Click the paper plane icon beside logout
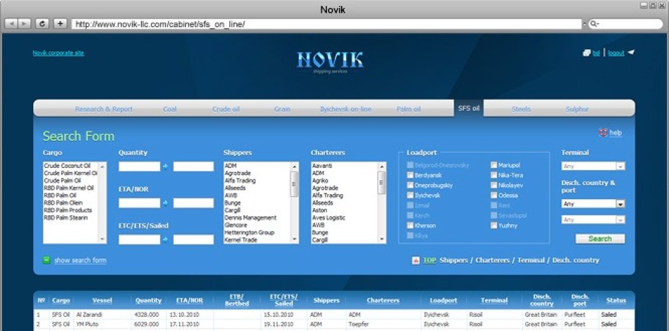Image resolution: width=669 pixels, height=331 pixels. tap(631, 52)
